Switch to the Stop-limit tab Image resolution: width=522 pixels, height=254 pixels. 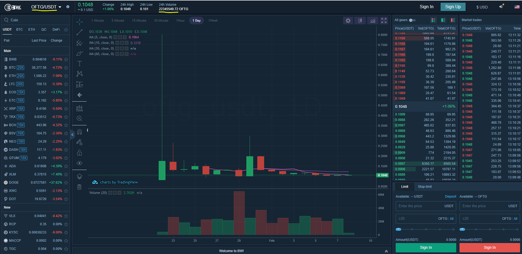pos(425,186)
